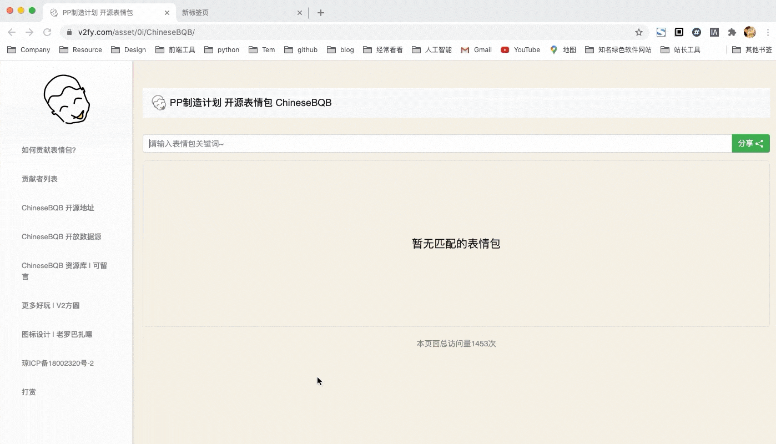Open Design bookmarks folder

click(x=128, y=49)
